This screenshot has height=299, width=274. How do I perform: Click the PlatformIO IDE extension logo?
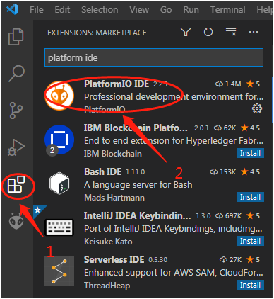(x=59, y=96)
